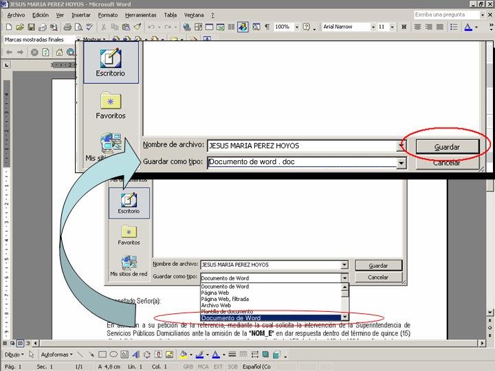Open the Marcas mostradas finales dropdown
Screen dimensions: 495x371
78,40
